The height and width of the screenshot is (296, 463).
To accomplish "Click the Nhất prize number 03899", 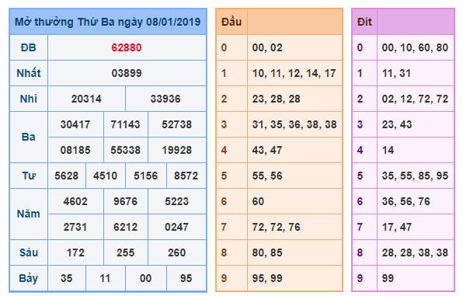I will [x=127, y=73].
